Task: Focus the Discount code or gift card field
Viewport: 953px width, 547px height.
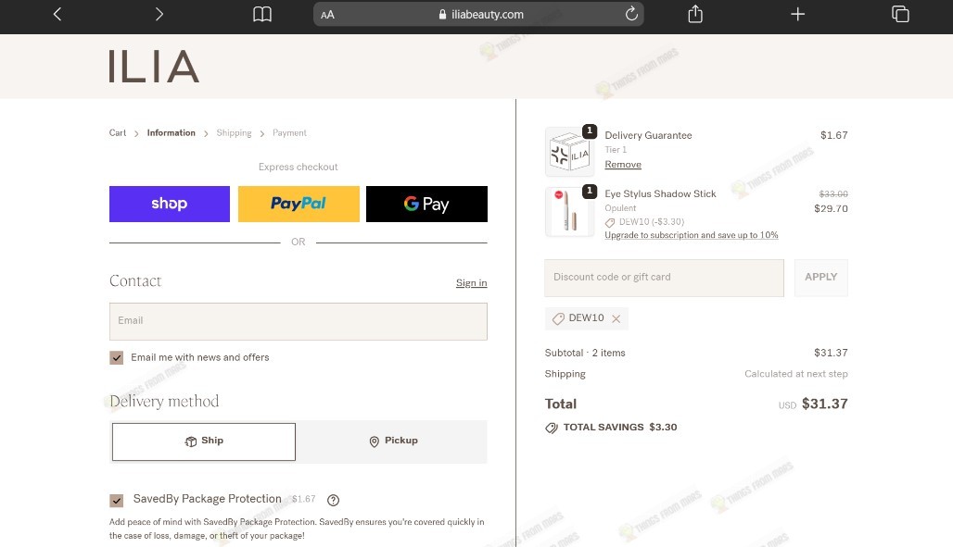Action: (665, 278)
